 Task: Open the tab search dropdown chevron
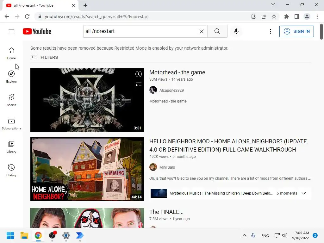pos(273,4)
